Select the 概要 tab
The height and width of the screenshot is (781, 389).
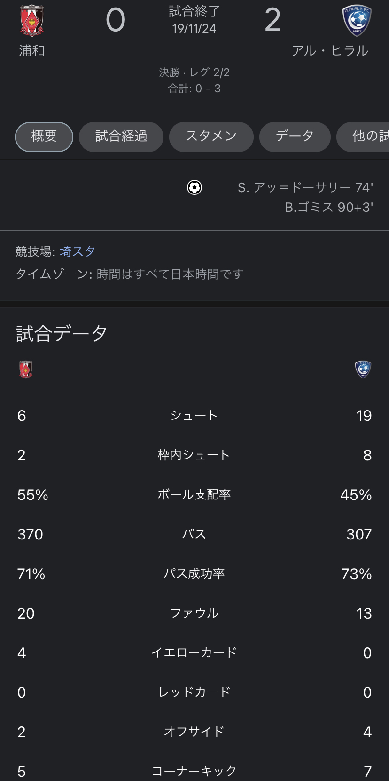point(44,137)
